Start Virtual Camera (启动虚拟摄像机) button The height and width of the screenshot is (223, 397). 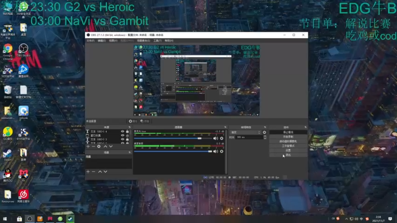point(288,141)
